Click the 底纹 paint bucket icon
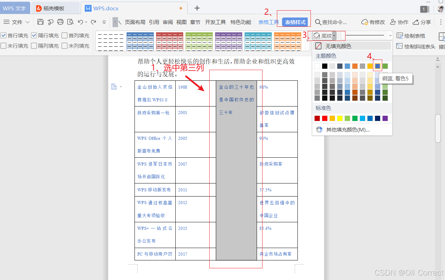445x280 pixels. point(317,35)
